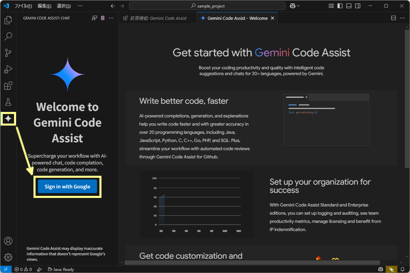The height and width of the screenshot is (273, 410).
Task: Click the sample_project command palette field
Action: pos(207,6)
